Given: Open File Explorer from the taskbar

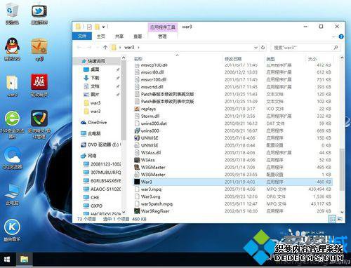Looking at the screenshot, I should [24, 260].
